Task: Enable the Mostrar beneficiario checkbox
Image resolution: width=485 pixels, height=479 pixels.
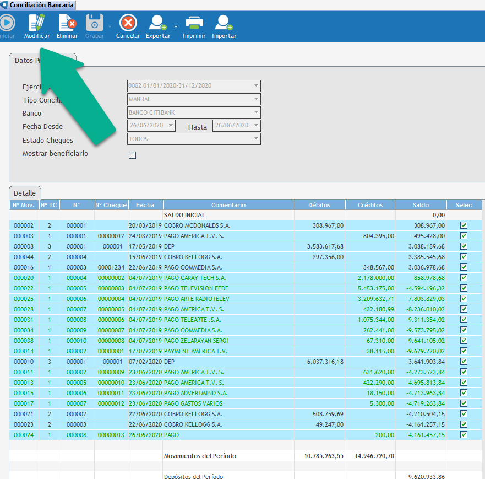Action: 132,155
